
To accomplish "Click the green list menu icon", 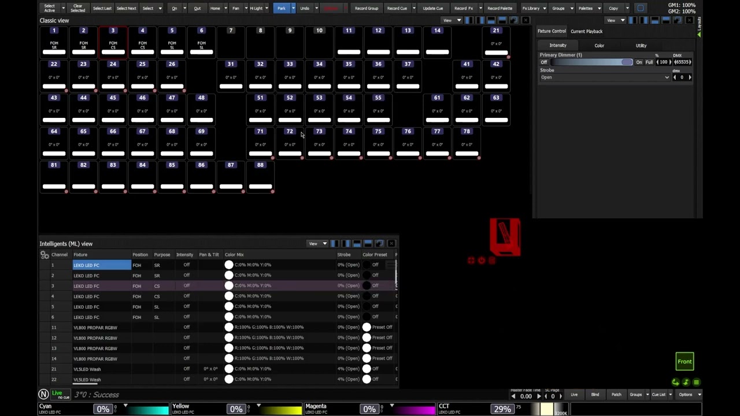I will [696, 382].
